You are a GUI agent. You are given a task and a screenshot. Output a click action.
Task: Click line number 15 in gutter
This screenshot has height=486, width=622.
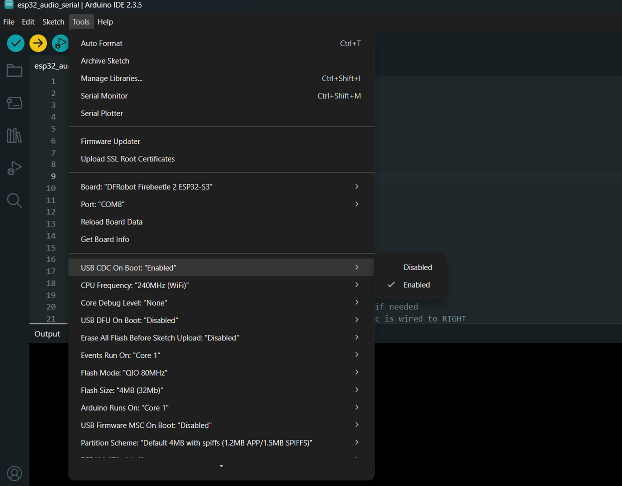click(51, 247)
